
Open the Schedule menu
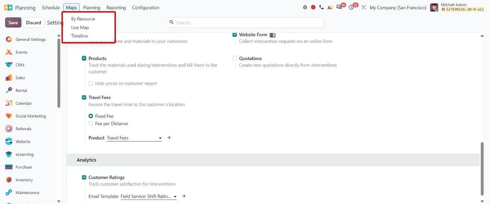pos(51,7)
